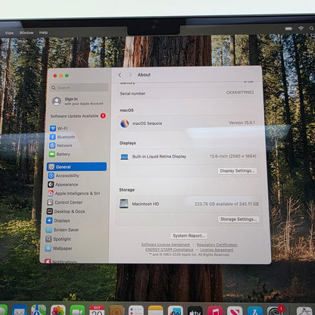Open Contacts from the Dock

coord(117,310)
